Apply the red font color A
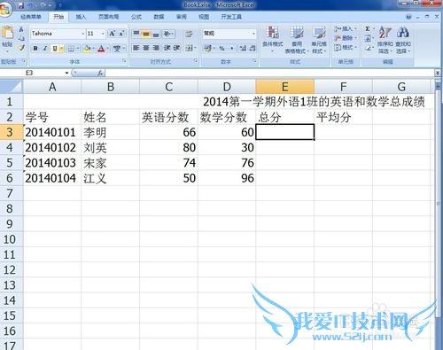Screen dimensions: 443x350 tap(101, 48)
